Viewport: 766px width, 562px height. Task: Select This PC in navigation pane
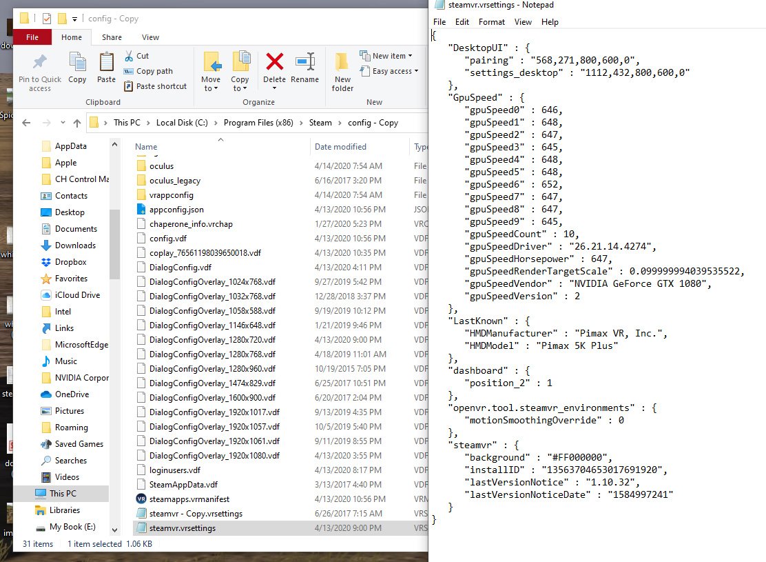tap(63, 494)
